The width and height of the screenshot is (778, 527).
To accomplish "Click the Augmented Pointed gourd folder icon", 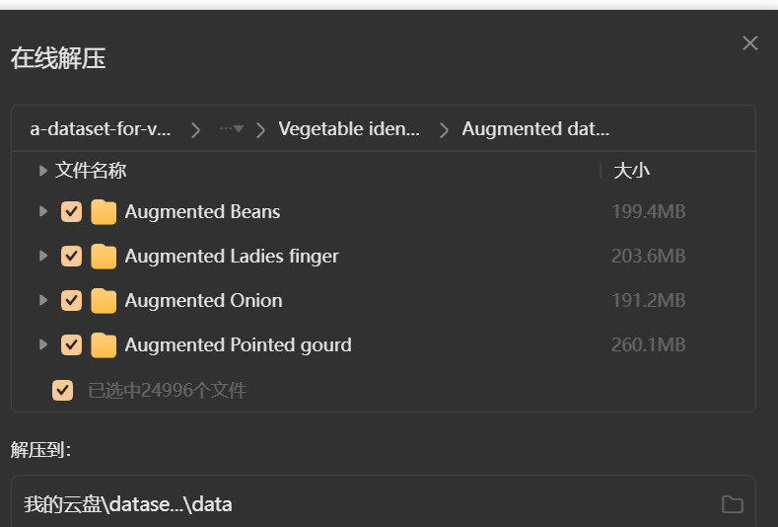I will 104,345.
